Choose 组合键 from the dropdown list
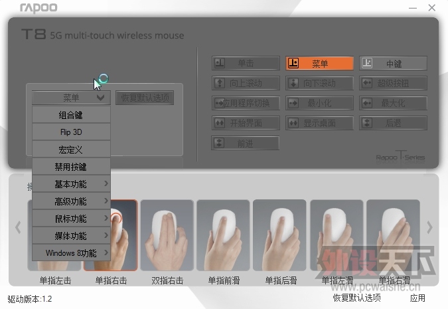Screen dimensions: 448x309 71,115
